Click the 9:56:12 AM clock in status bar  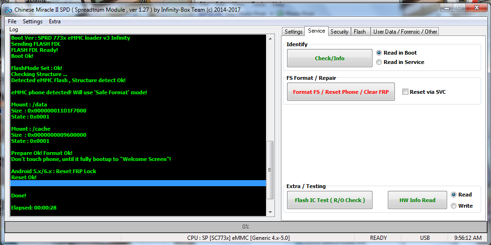click(468, 238)
